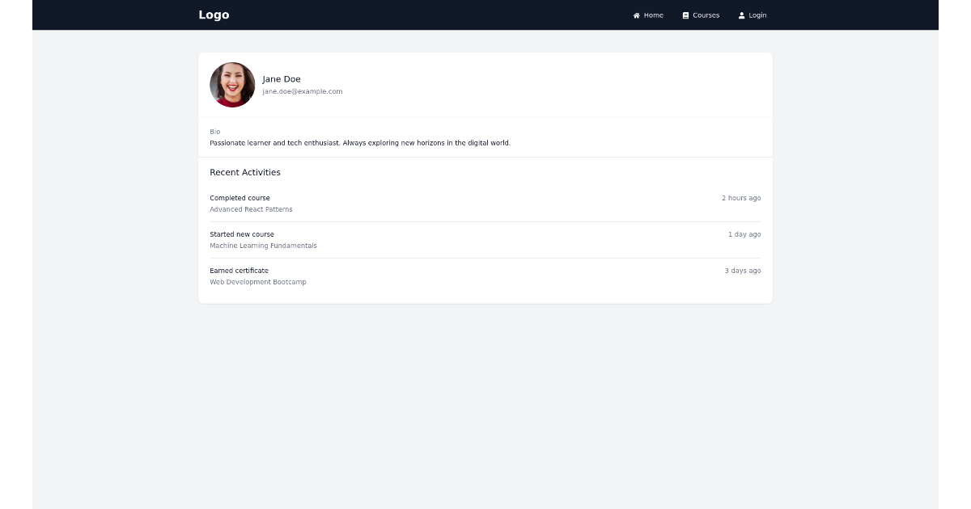The height and width of the screenshot is (509, 971).
Task: Open Machine Learning Fundamentals course
Action: [x=263, y=246]
